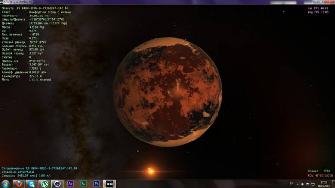The width and height of the screenshot is (335, 188).
Task: Open the Windows Start menu orb
Action: click(5, 184)
